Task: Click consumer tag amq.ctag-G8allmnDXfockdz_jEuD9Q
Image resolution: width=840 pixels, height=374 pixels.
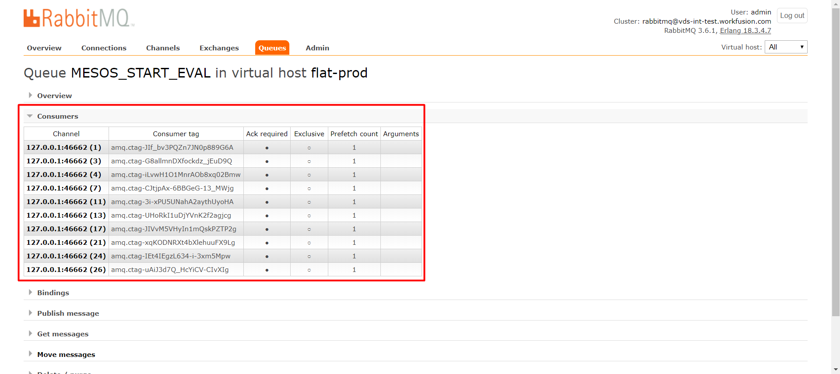Action: pos(172,161)
